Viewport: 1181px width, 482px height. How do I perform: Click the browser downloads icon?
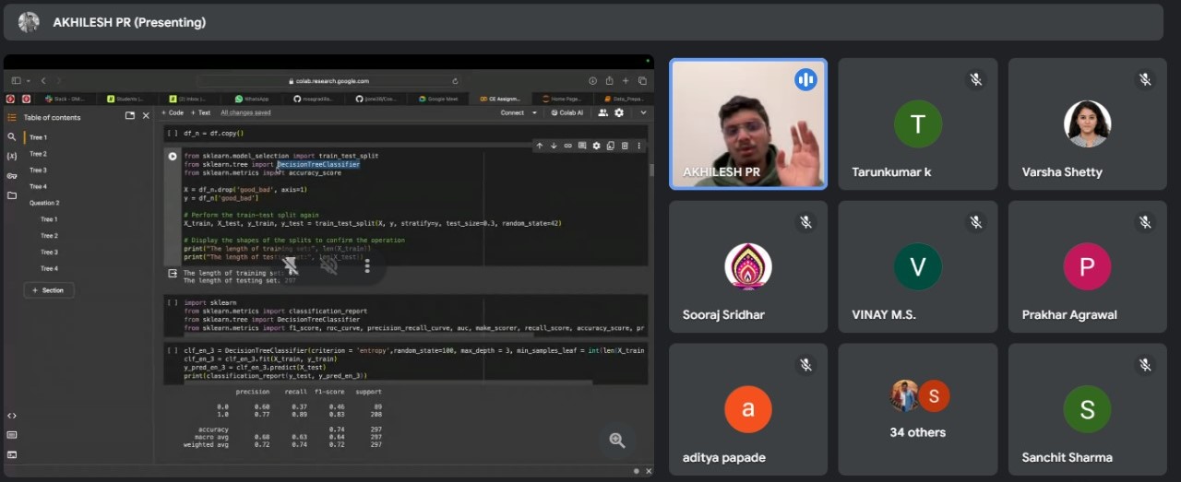593,81
